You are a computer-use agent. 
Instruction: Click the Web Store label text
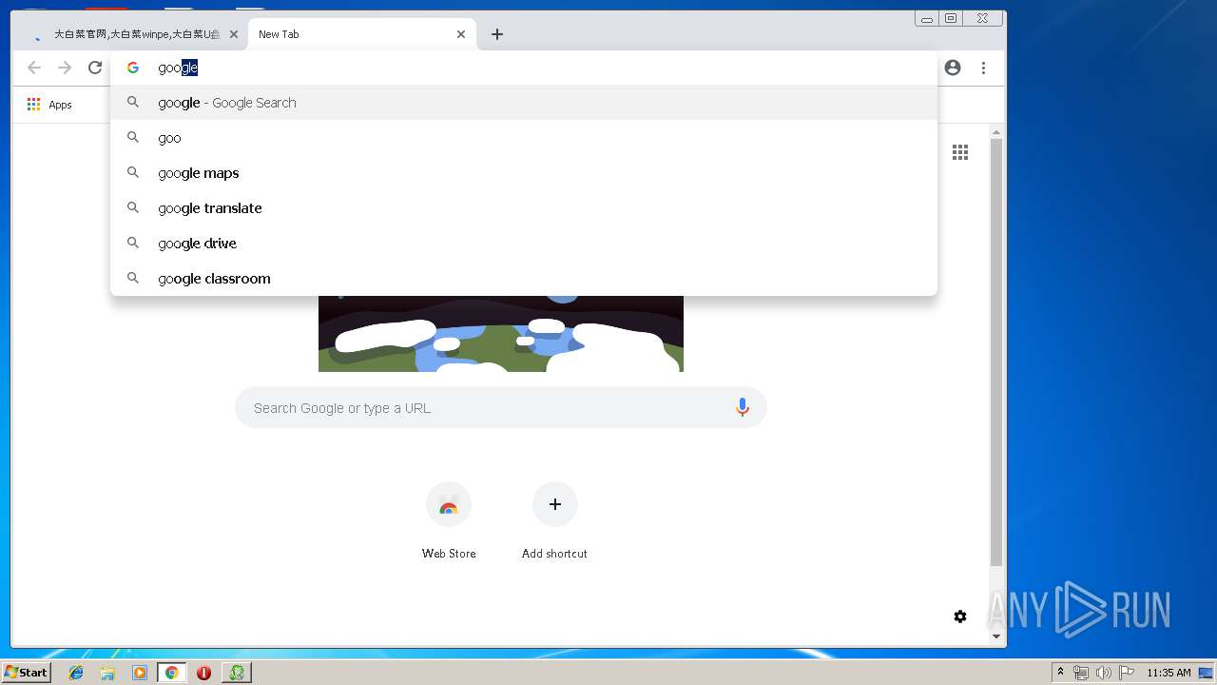click(449, 554)
